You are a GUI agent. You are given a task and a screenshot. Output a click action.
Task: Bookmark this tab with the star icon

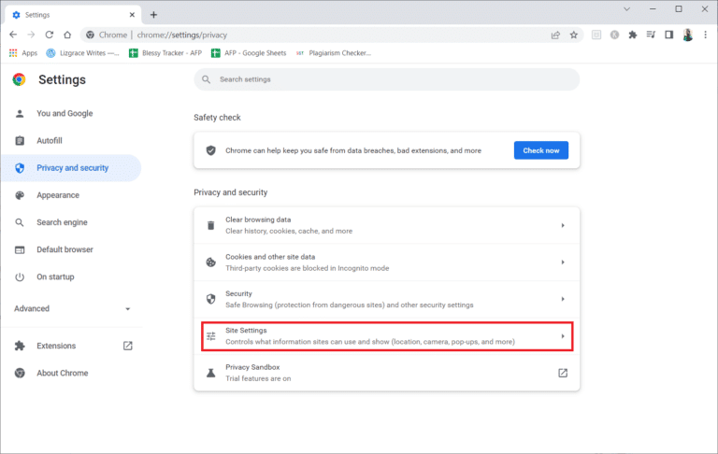(574, 35)
